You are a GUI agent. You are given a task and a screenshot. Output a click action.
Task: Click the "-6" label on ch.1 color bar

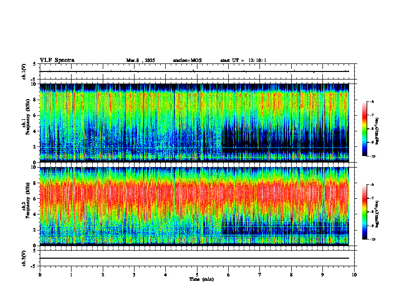(372, 102)
